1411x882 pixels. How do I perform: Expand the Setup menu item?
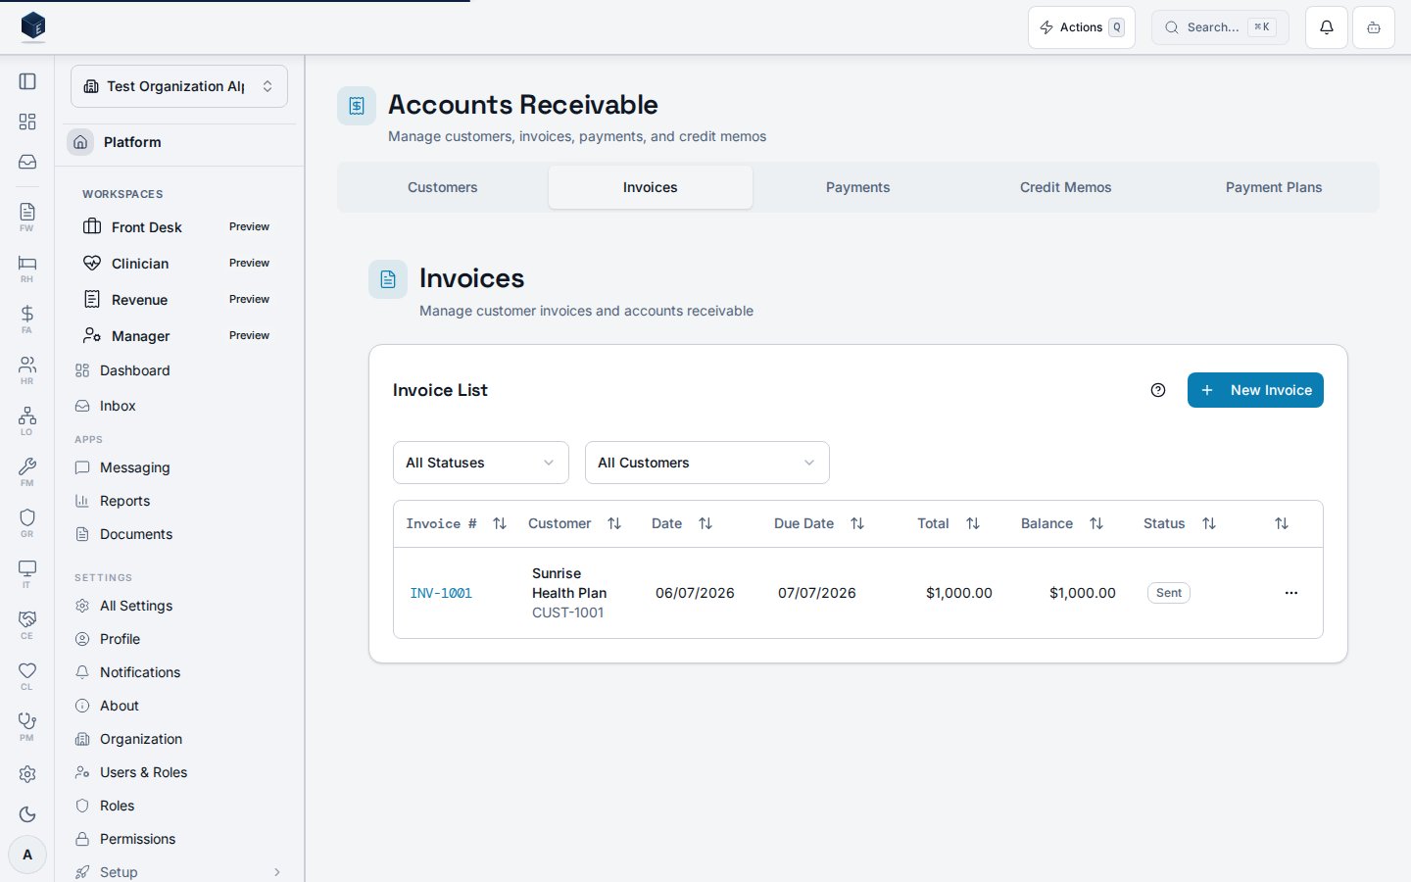pyautogui.click(x=179, y=872)
